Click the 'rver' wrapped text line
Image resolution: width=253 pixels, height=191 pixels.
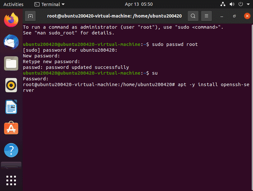[x=29, y=91]
